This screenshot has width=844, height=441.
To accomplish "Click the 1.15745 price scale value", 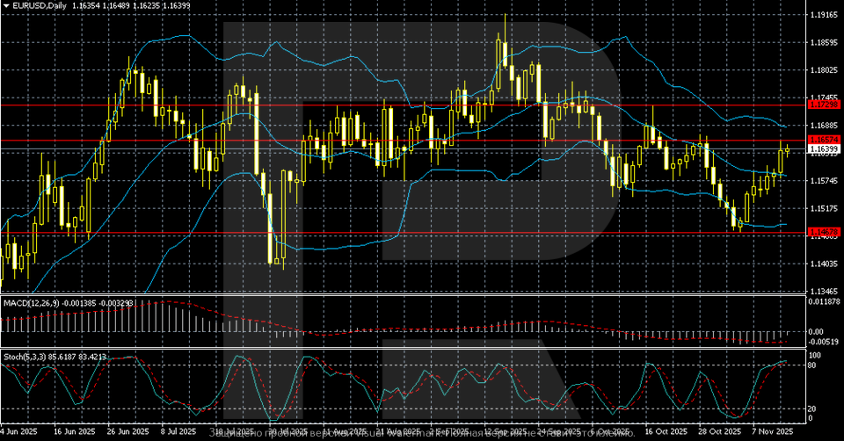I will click(824, 181).
